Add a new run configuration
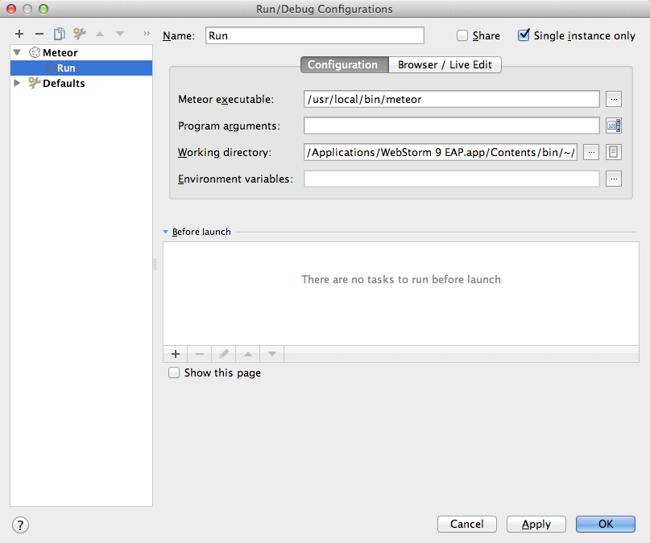 pyautogui.click(x=19, y=34)
